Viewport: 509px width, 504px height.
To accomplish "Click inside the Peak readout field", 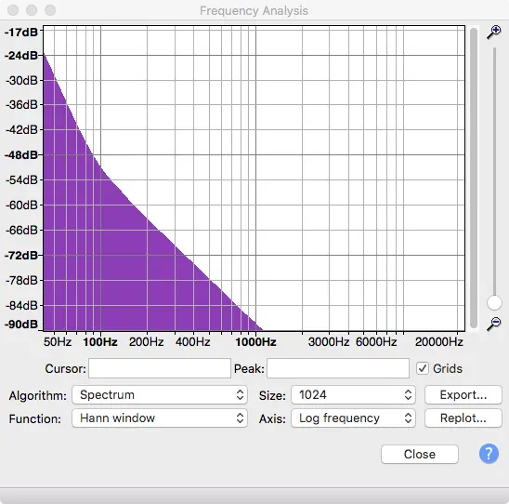I will point(338,368).
